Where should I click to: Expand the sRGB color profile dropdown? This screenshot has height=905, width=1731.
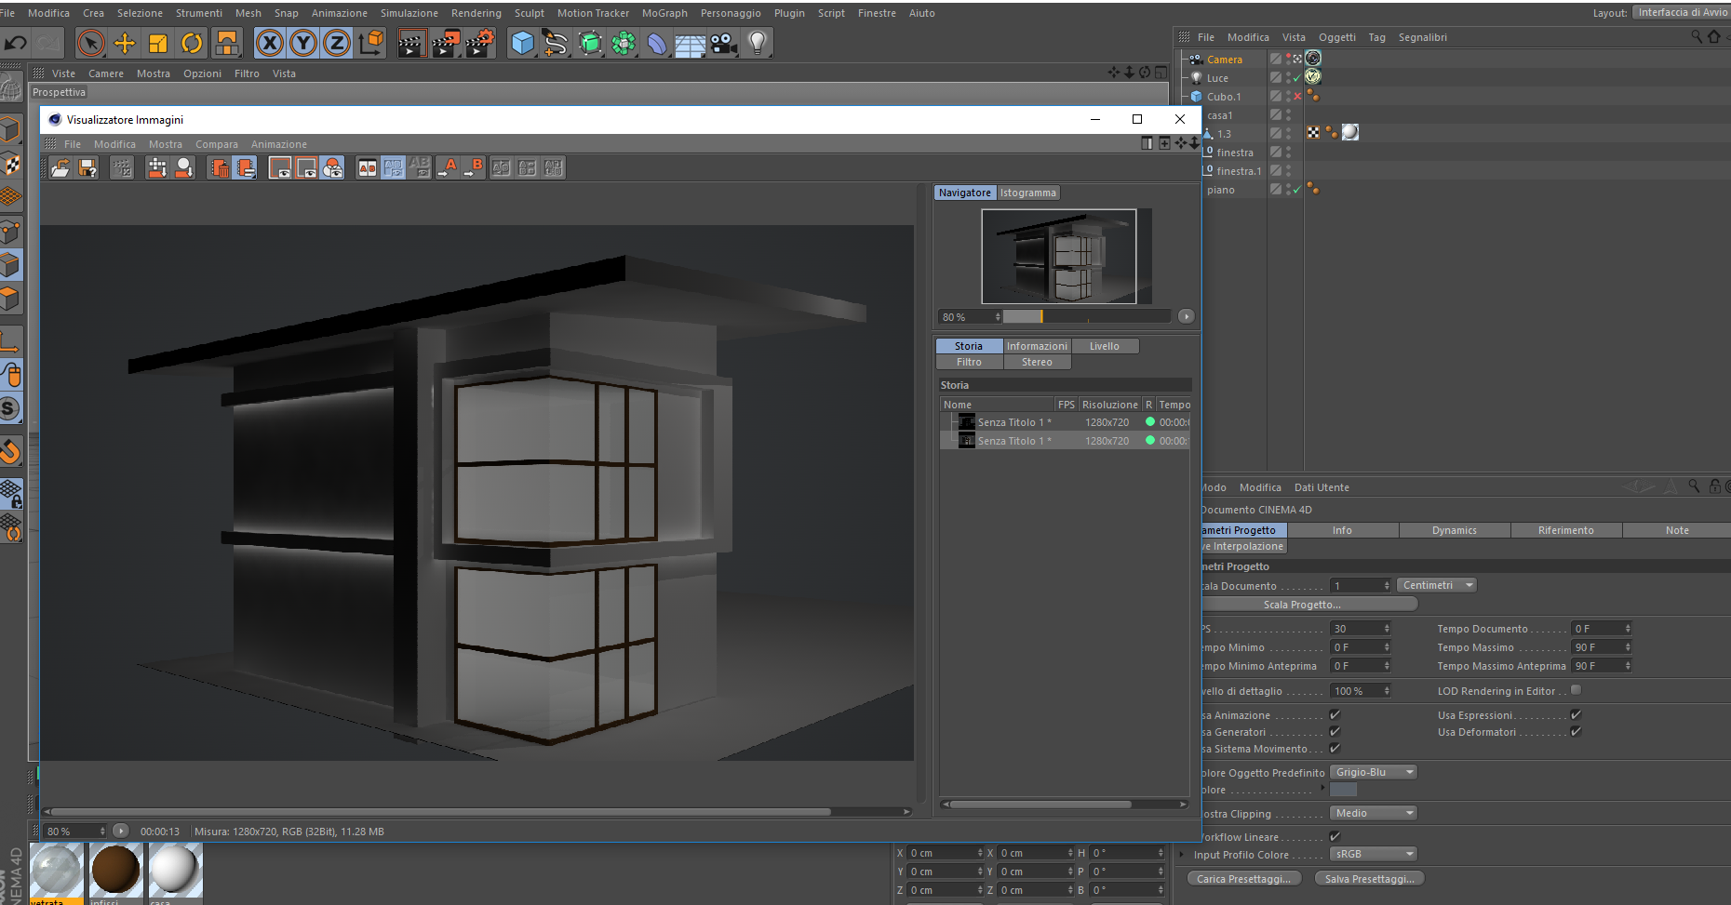point(1373,854)
